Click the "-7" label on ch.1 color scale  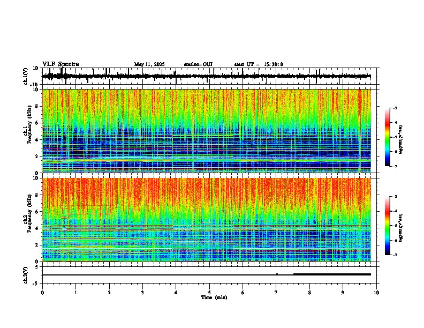395,166
